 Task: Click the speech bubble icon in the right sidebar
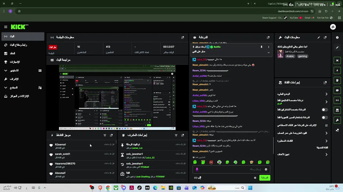click(337, 90)
